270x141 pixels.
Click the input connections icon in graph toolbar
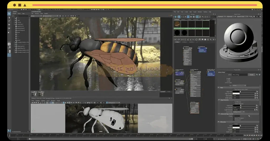point(176,39)
